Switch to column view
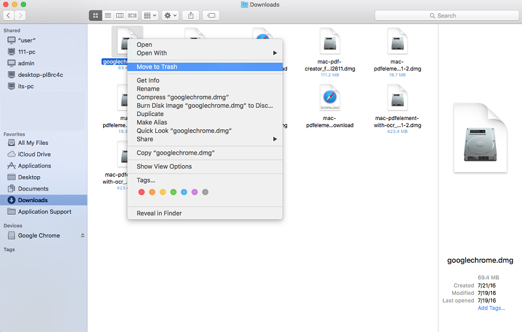The image size is (522, 332). 120,15
